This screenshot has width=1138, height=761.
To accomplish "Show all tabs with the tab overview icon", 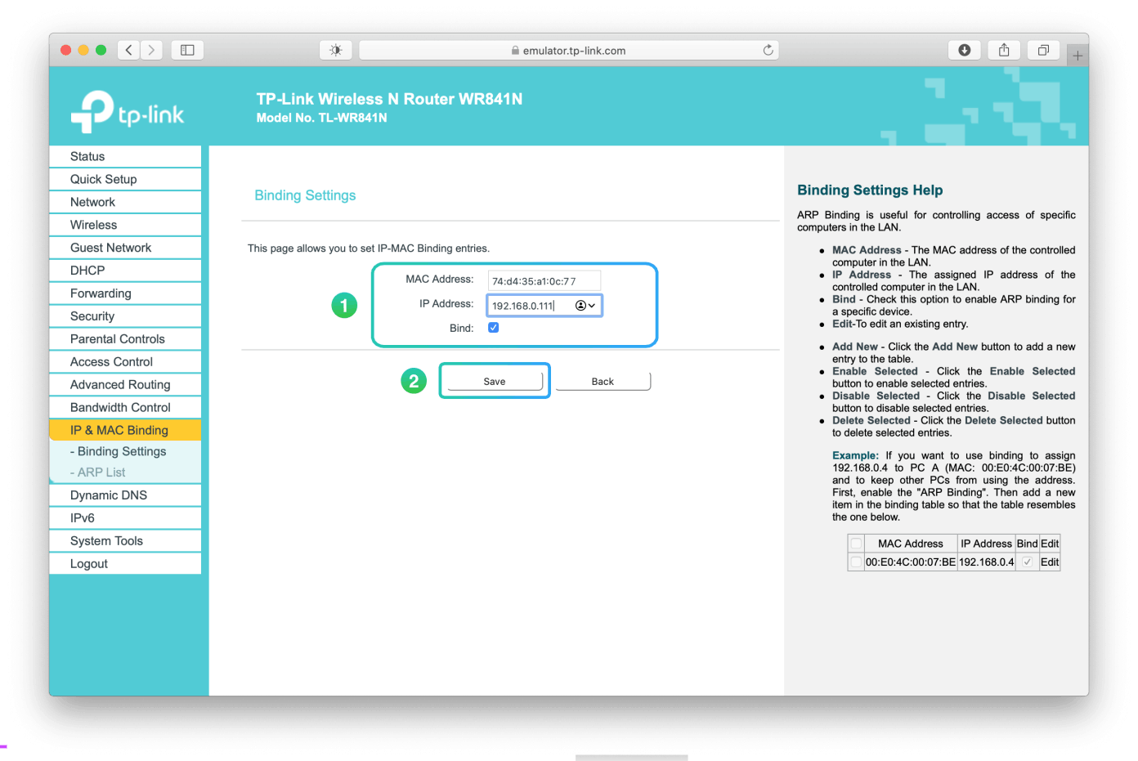I will pyautogui.click(x=1043, y=50).
